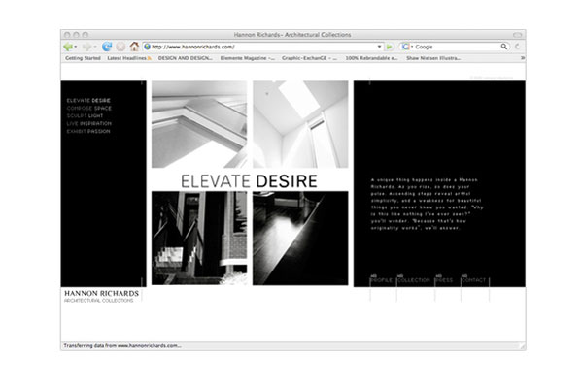Click in the URL address field
This screenshot has height=383, width=583.
[263, 47]
